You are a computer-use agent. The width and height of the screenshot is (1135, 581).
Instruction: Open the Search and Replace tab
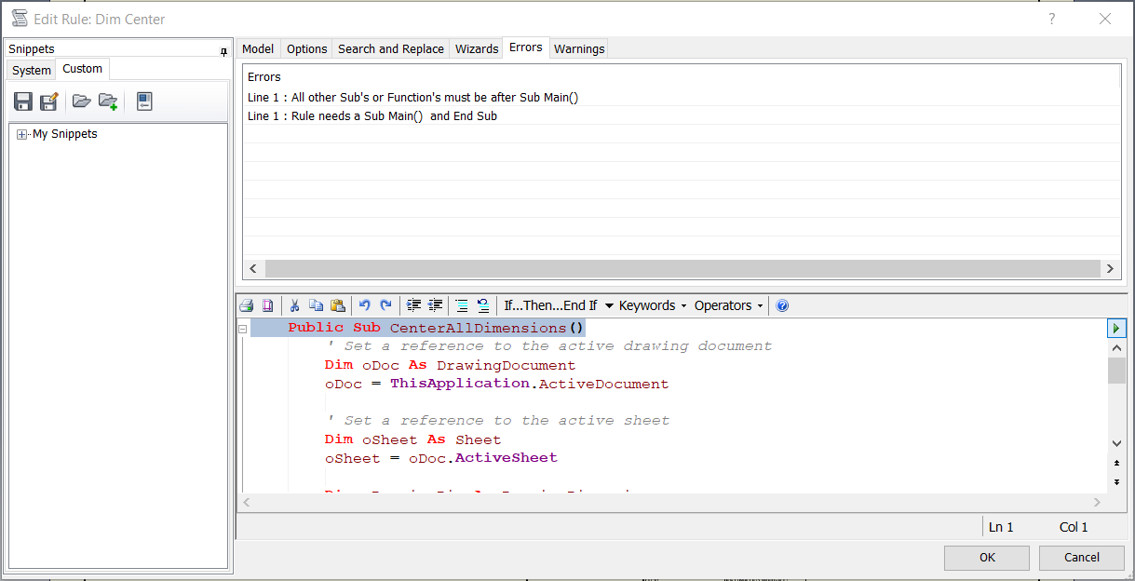click(x=390, y=48)
